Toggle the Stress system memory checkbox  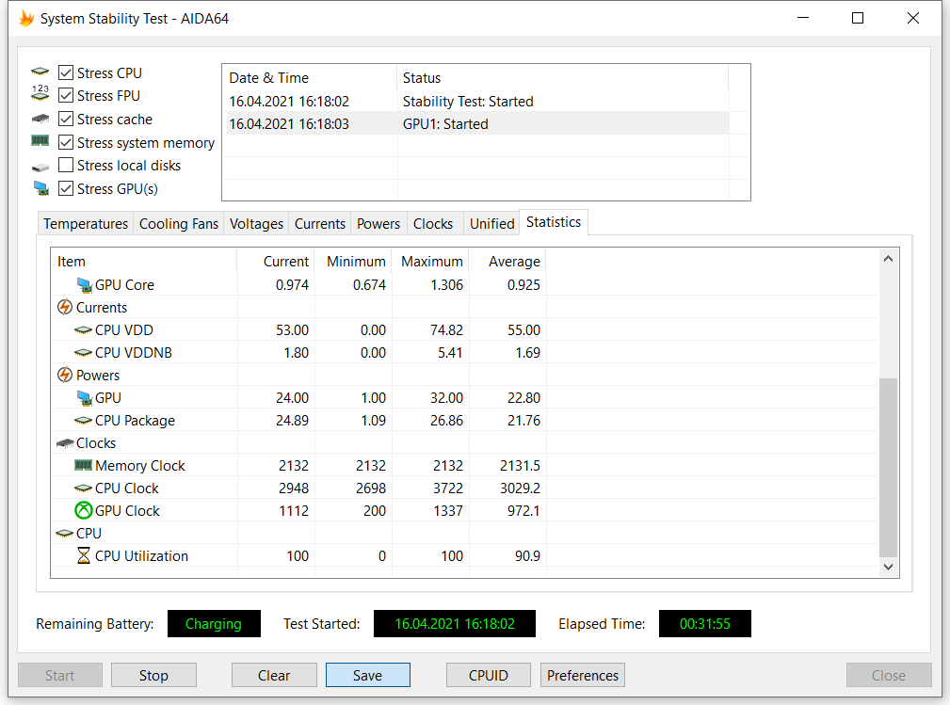click(66, 142)
